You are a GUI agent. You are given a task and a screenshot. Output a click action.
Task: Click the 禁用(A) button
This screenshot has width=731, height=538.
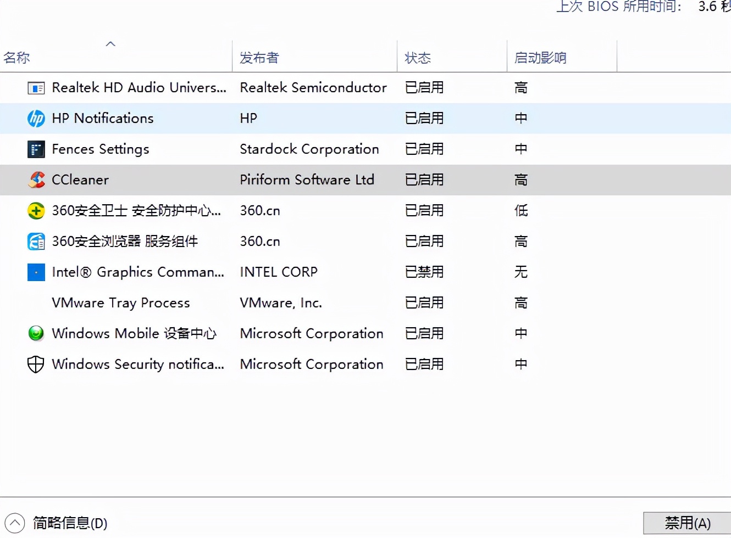[x=688, y=523]
